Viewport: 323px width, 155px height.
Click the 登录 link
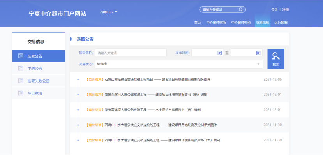274,9
